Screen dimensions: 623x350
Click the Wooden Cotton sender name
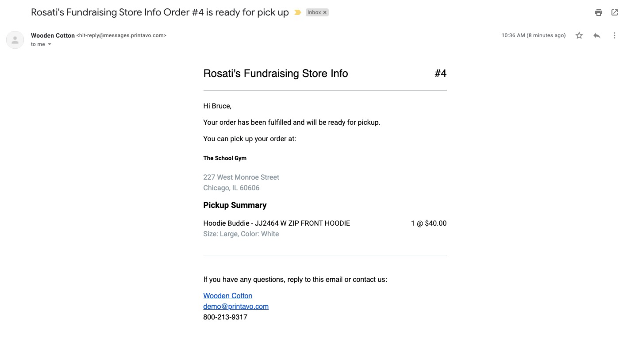click(x=53, y=35)
